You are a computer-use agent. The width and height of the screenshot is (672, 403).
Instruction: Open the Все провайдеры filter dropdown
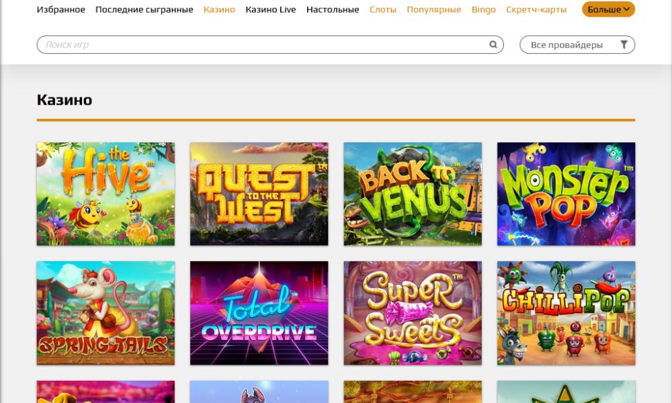577,45
